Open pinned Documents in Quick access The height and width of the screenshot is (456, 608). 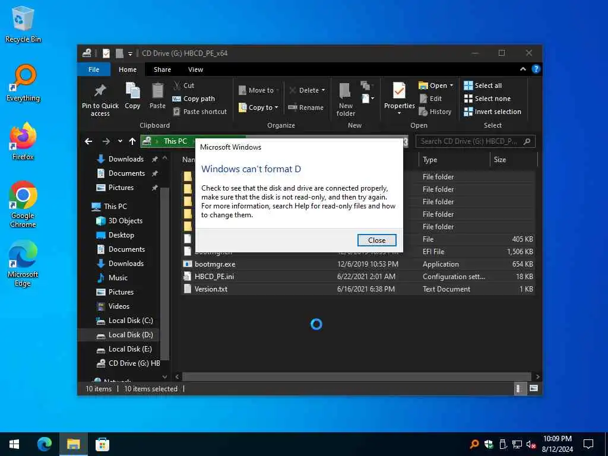[x=126, y=173]
